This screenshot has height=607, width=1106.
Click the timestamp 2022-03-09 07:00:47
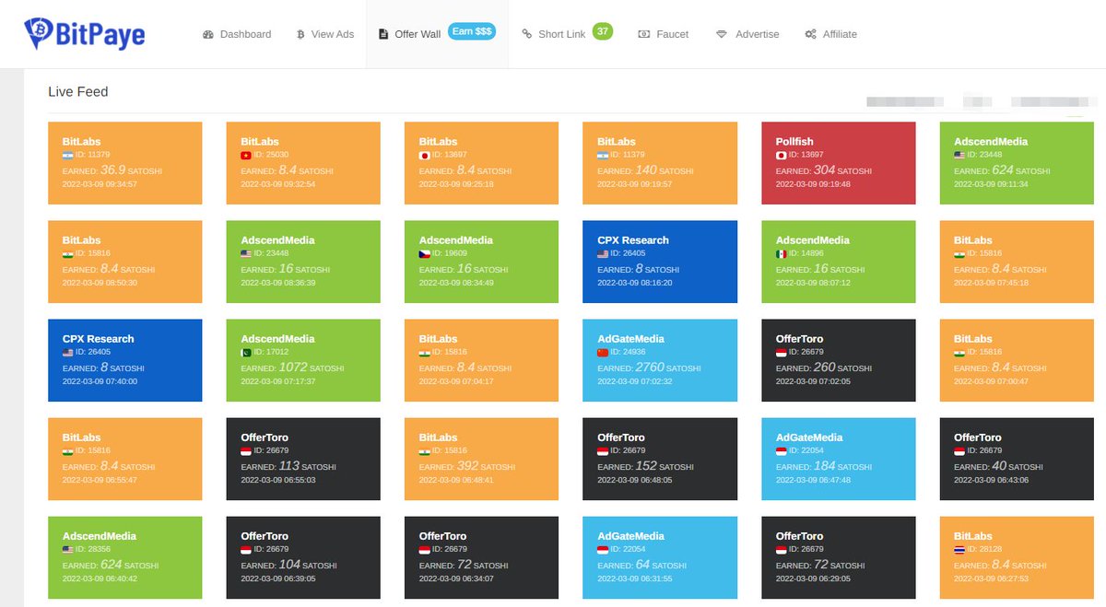point(991,381)
